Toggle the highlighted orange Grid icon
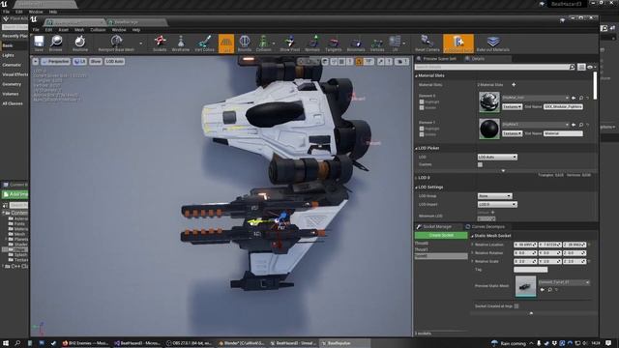 pyautogui.click(x=226, y=43)
